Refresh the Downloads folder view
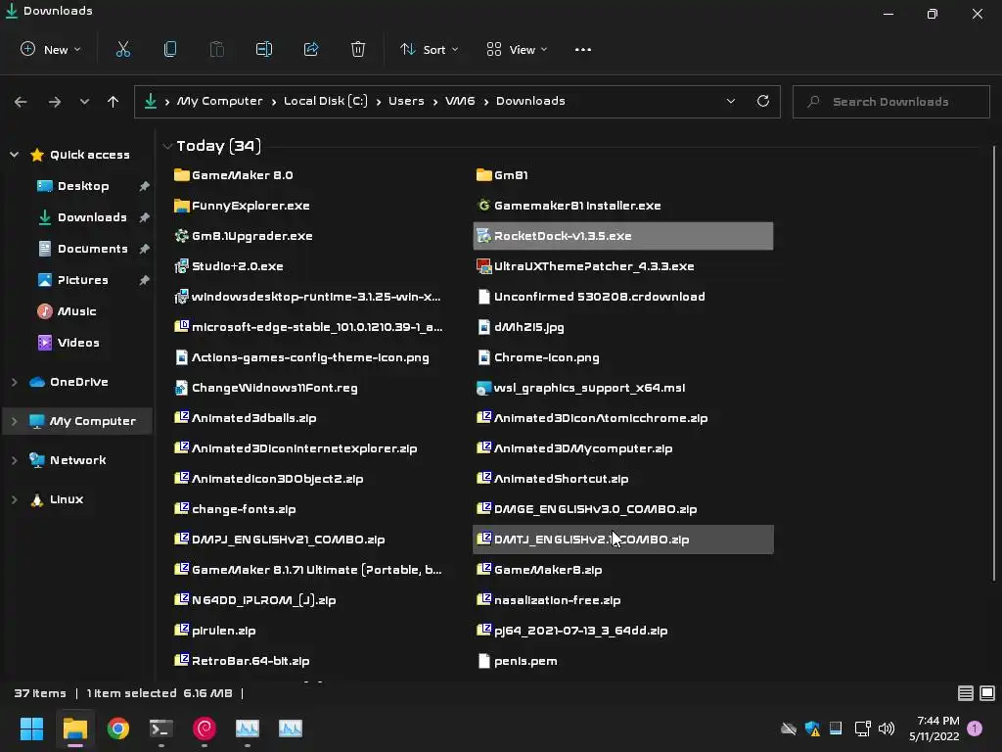 (763, 101)
